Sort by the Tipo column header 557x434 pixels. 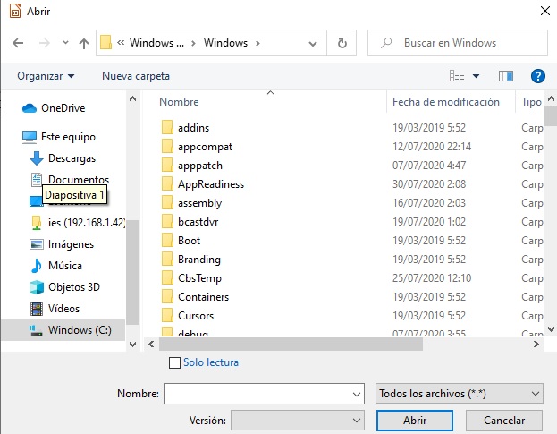(531, 102)
